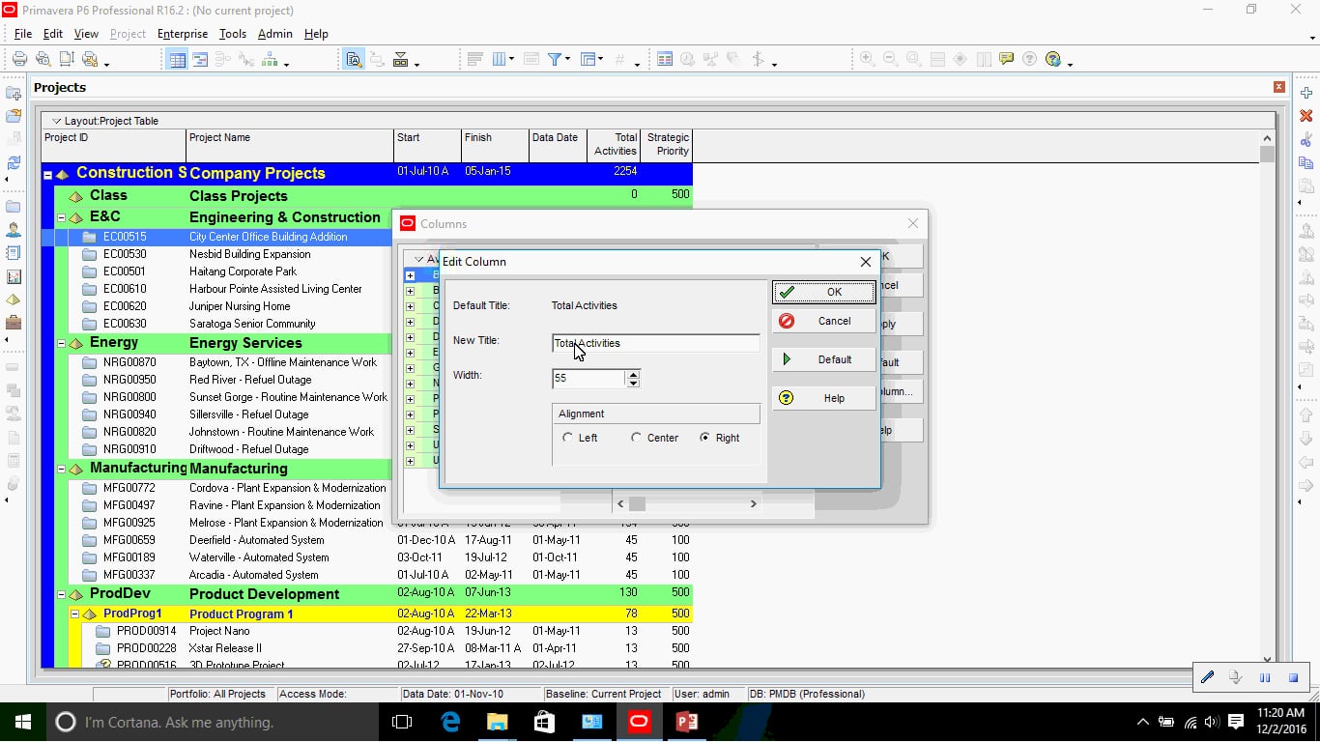Click the red X delete icon in right sidebar
This screenshot has height=742, width=1320.
coord(1306,116)
